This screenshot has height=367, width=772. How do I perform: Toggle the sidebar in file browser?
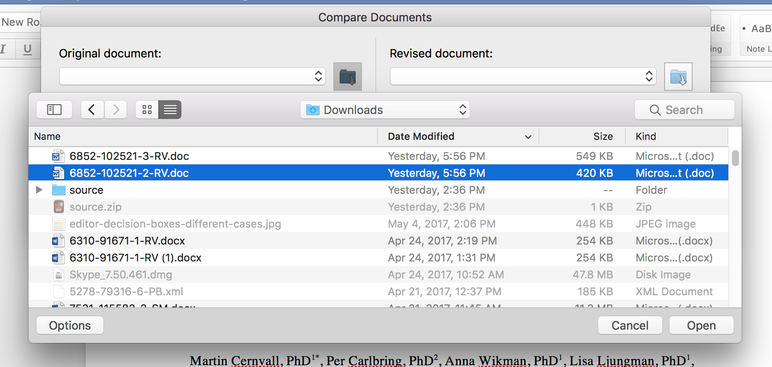54,110
